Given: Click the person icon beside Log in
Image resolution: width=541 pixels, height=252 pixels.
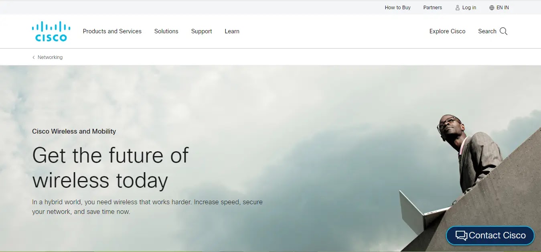Looking at the screenshot, I should [458, 8].
